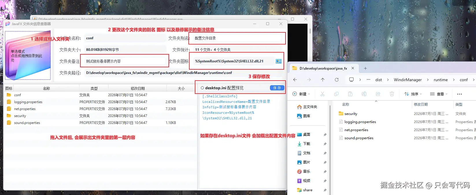This screenshot has width=476, height=195.
Task: Sort JavaFX table by 名称 header
Action: click(x=46, y=88)
